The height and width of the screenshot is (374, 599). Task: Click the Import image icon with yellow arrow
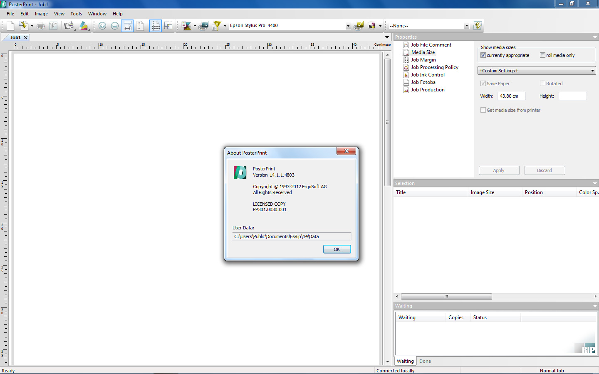[23, 26]
